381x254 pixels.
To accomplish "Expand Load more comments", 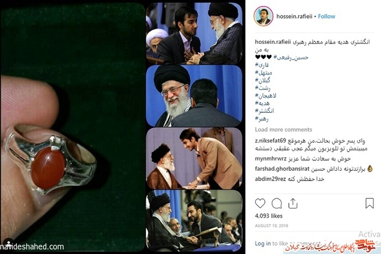I will tap(283, 130).
